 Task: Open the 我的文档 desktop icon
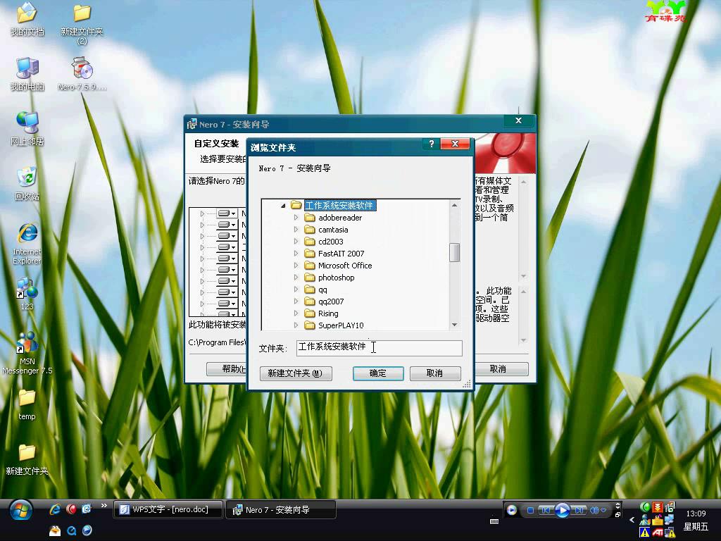click(27, 20)
